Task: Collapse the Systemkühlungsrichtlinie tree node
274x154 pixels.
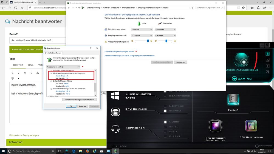Action: click(x=51, y=81)
